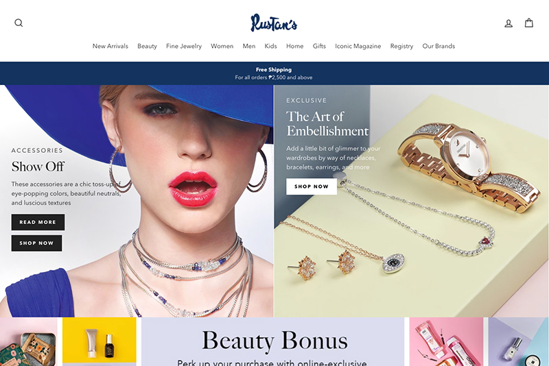Select the Kids menu item
The width and height of the screenshot is (549, 366).
(x=270, y=46)
